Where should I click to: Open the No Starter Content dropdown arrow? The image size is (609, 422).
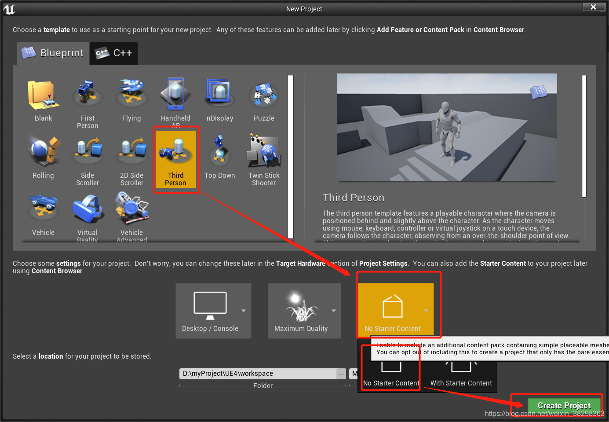tap(426, 311)
